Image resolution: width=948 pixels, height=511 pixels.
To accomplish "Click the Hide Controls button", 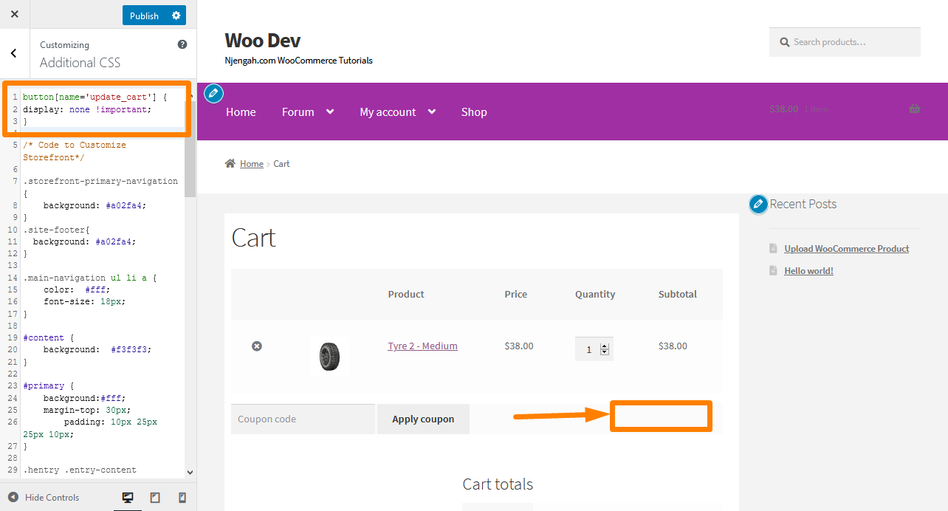I will pos(44,497).
